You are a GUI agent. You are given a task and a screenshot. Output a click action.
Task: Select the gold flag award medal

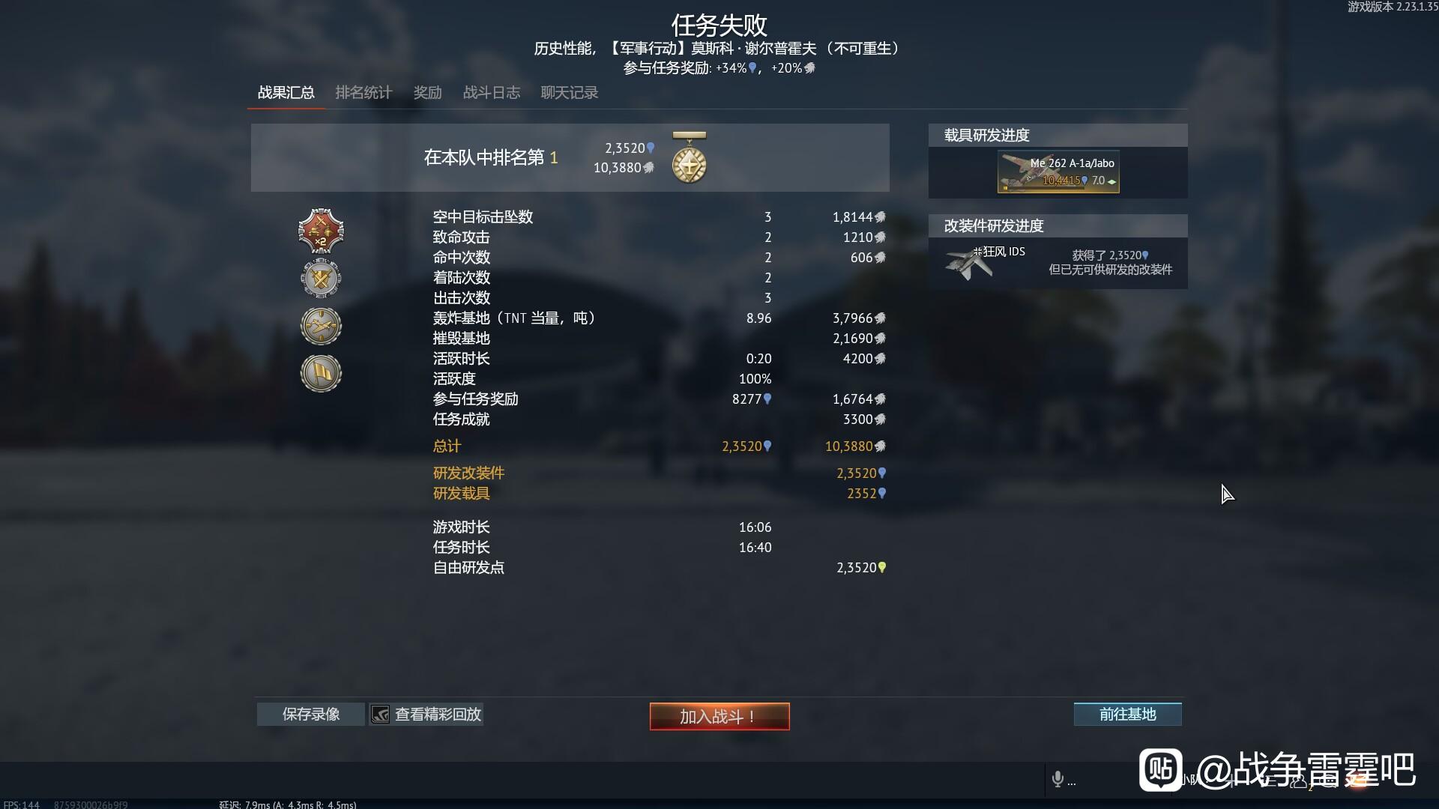tap(321, 373)
